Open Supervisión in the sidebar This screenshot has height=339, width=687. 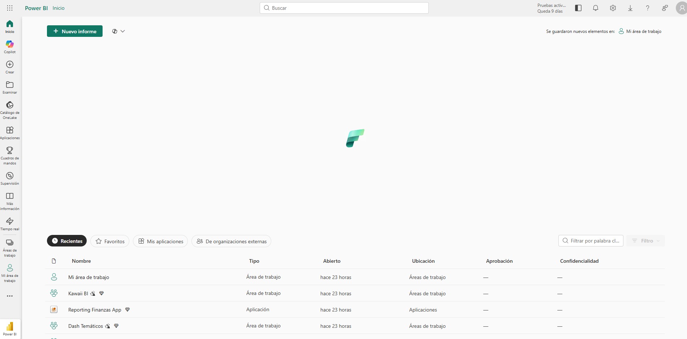tap(10, 179)
